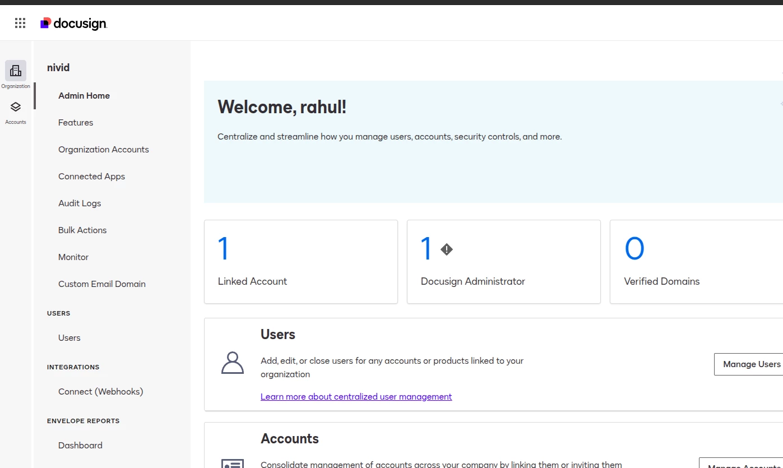Open Features in the sidebar
The height and width of the screenshot is (468, 783).
[76, 123]
